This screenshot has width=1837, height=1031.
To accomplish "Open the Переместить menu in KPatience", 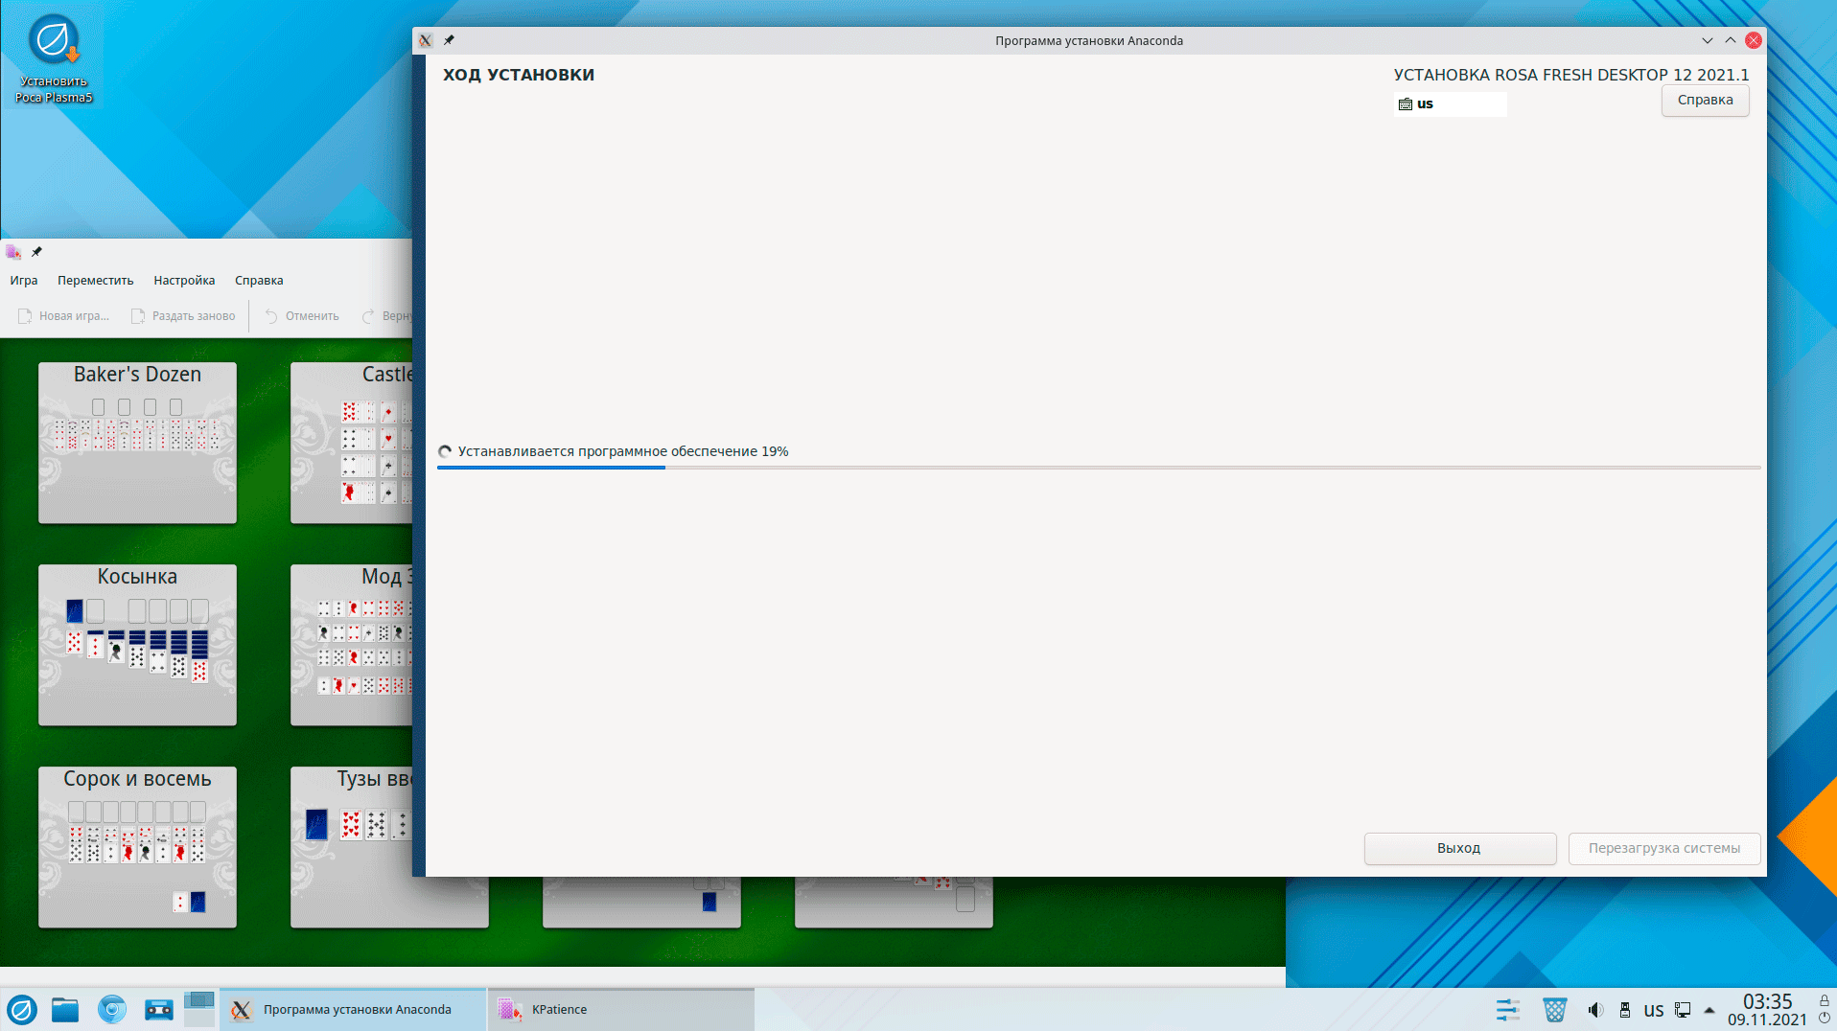I will (x=95, y=281).
